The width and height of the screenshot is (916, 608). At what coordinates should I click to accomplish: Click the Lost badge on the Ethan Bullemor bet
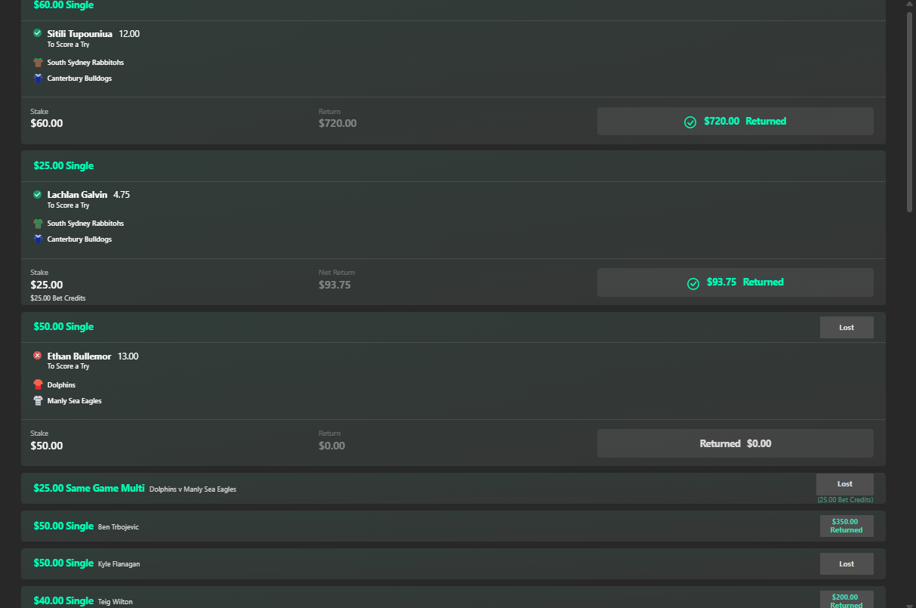(847, 327)
